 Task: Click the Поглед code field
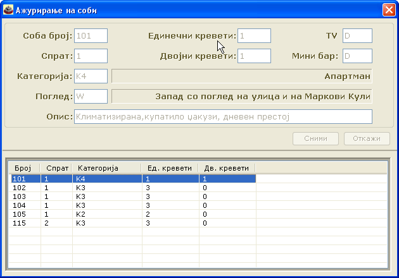91,97
